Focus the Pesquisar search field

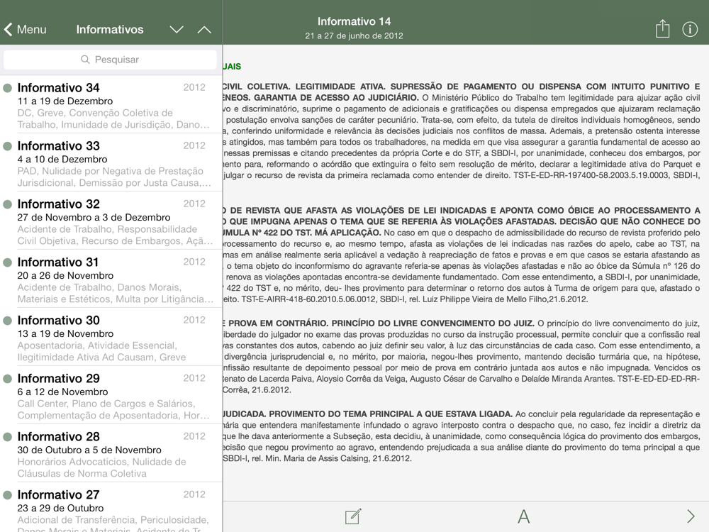click(x=111, y=60)
